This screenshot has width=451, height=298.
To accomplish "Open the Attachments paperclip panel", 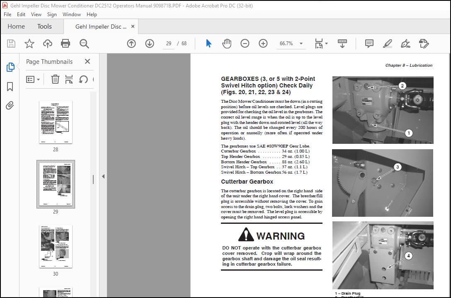I will 10,105.
